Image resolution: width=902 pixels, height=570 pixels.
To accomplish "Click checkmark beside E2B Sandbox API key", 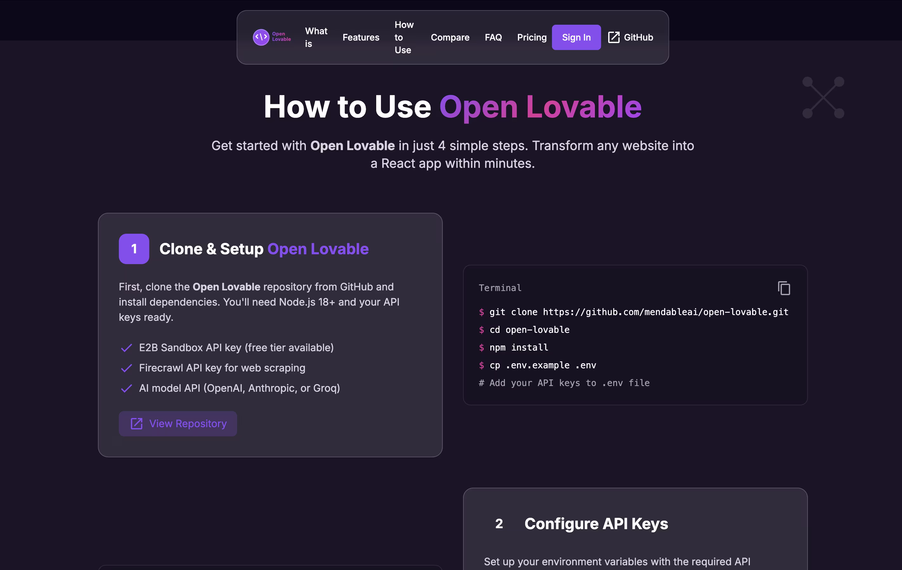I will (x=126, y=348).
